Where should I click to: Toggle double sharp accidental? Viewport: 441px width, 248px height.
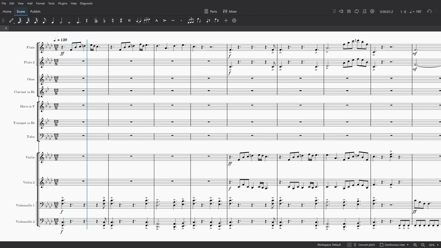coord(129,21)
